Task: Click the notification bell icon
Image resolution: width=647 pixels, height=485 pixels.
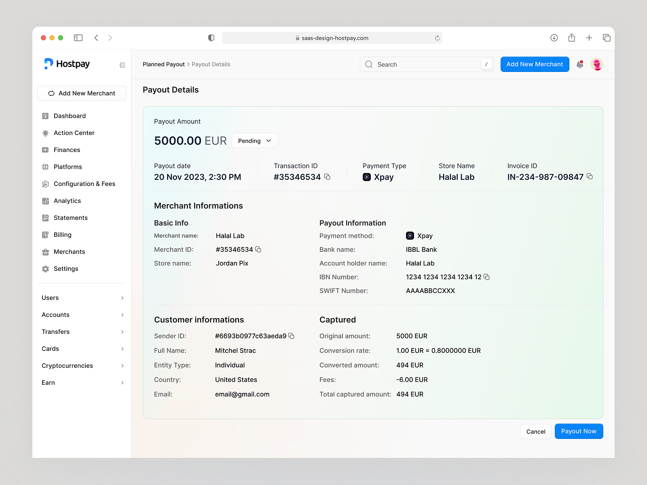Action: (x=579, y=64)
